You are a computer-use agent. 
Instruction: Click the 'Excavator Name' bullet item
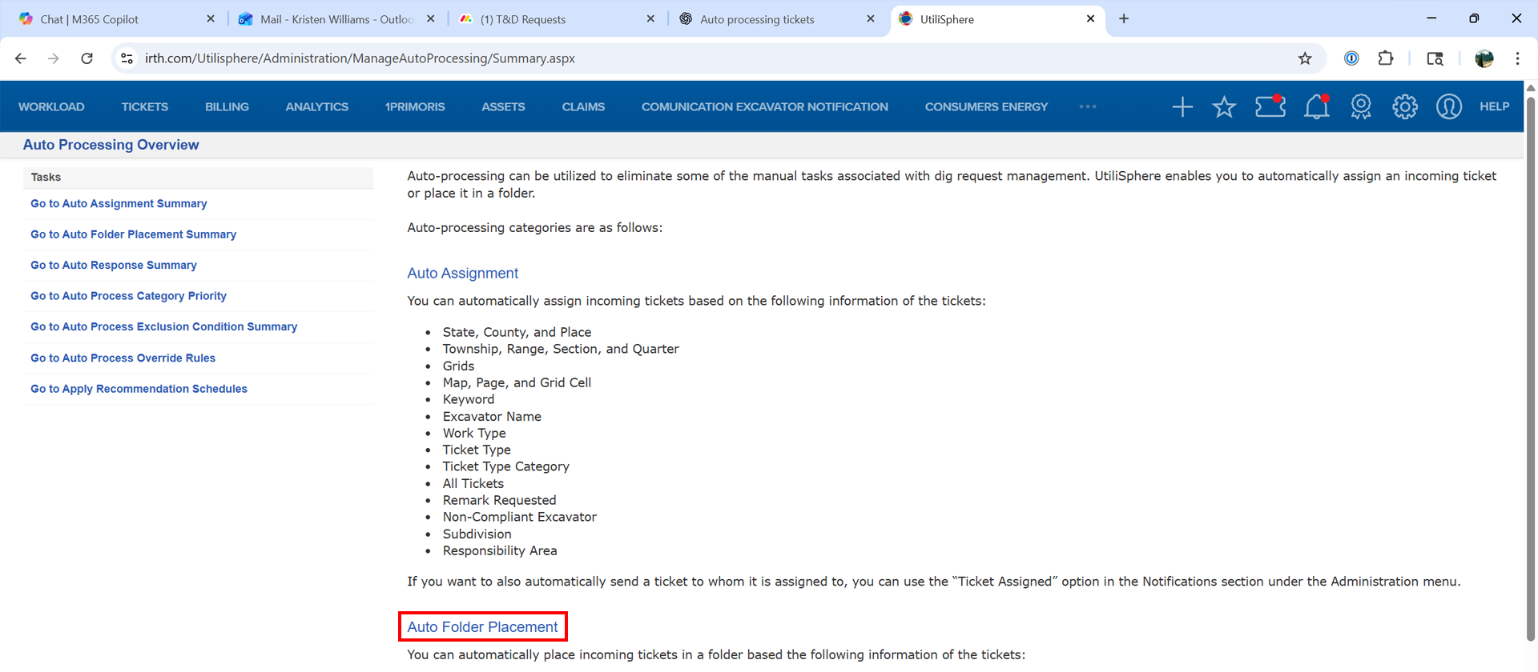click(x=492, y=416)
